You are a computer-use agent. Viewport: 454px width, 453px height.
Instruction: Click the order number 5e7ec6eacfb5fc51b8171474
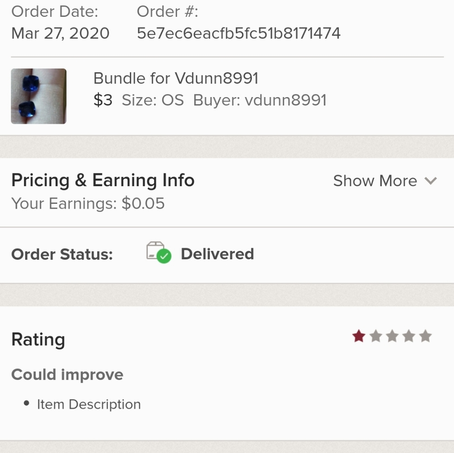point(238,33)
